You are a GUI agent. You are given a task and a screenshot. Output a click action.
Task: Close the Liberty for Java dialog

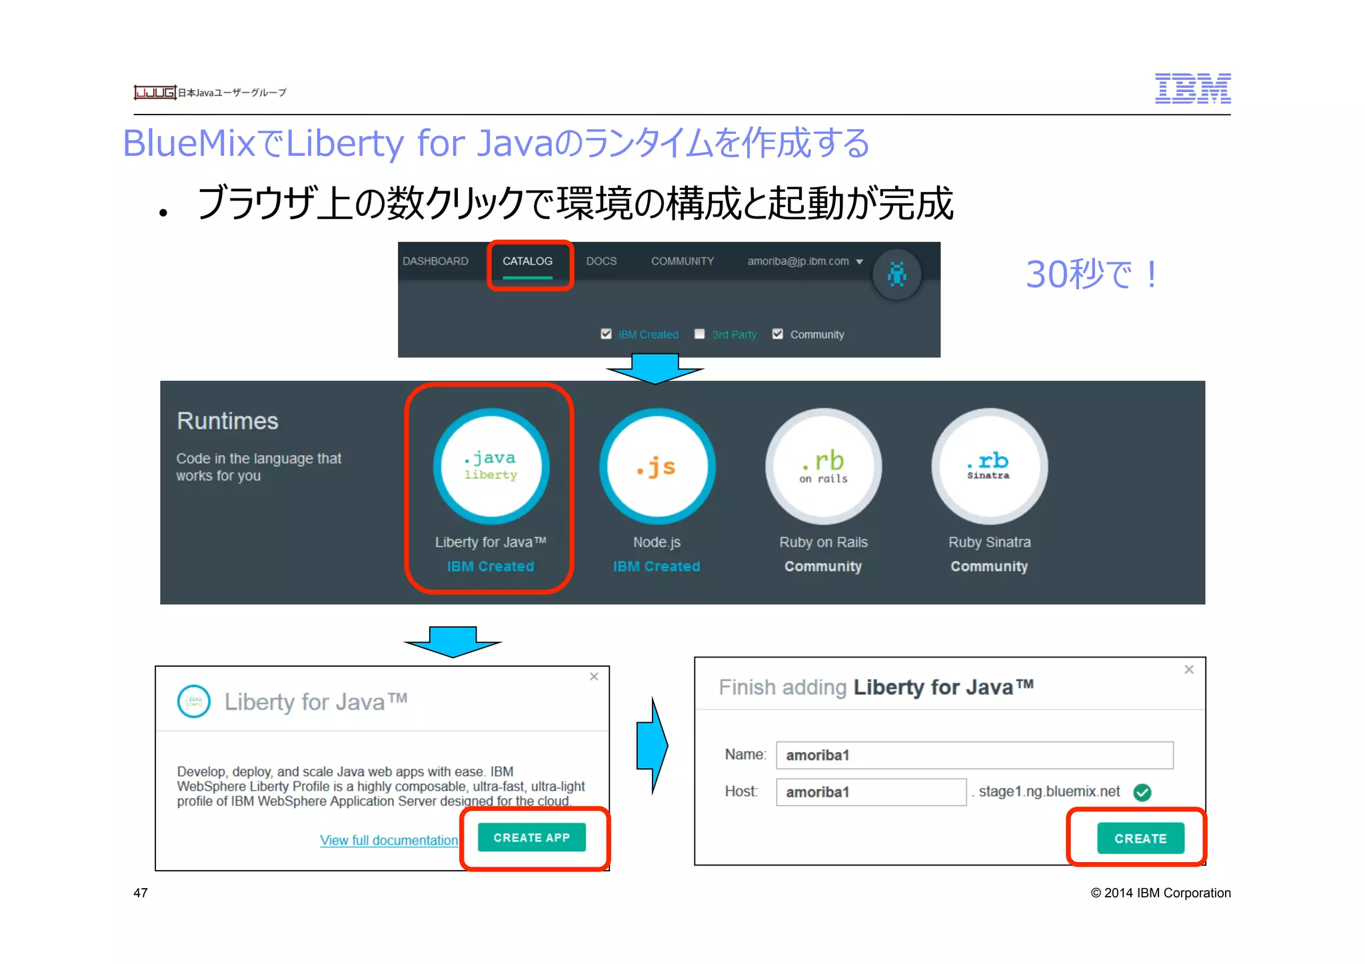coord(594,677)
